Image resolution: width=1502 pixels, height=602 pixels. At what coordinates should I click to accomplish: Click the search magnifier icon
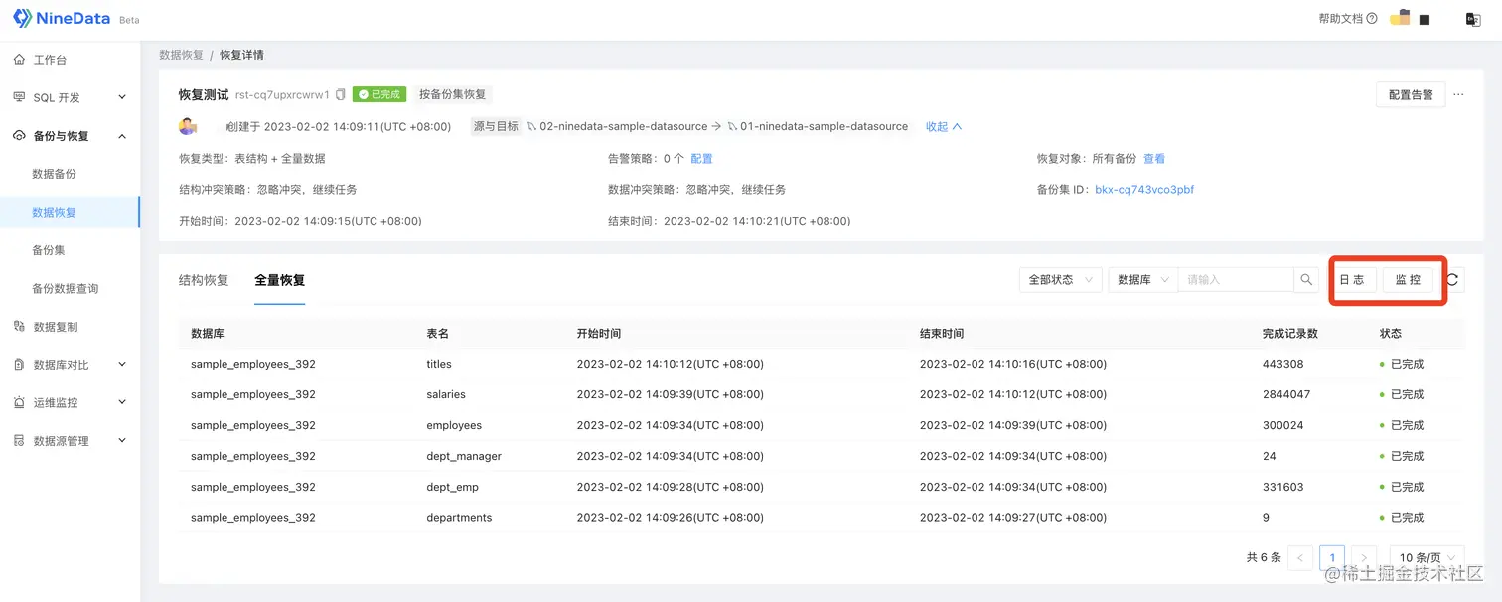pos(1305,279)
